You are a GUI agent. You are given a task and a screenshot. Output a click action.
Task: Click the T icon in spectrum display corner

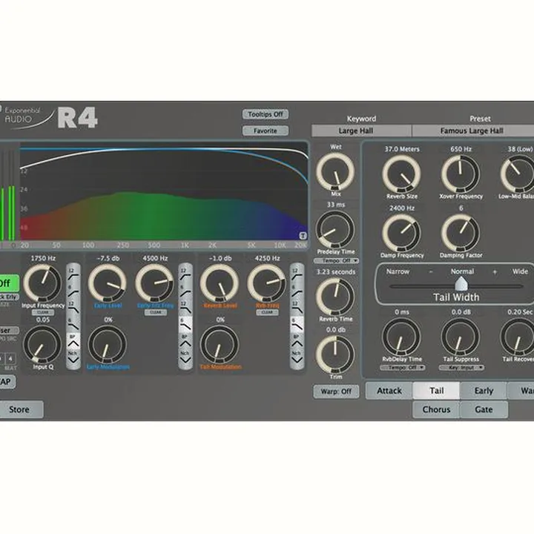[303, 236]
